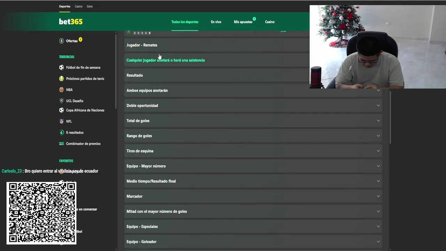Image resolution: width=446 pixels, height=251 pixels.
Task: Click the NFL shield icon
Action: (62, 121)
